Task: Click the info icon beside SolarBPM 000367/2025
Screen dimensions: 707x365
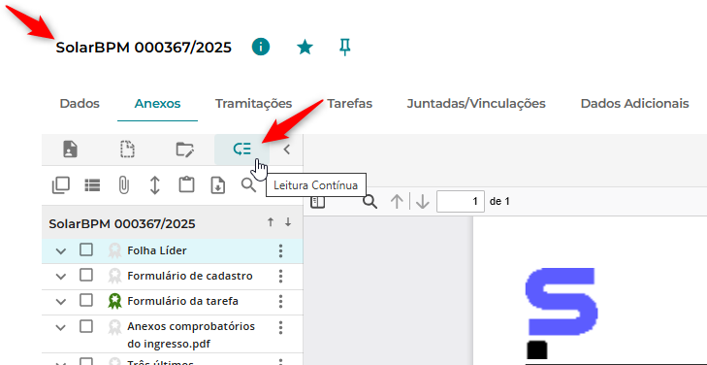Action: point(261,47)
